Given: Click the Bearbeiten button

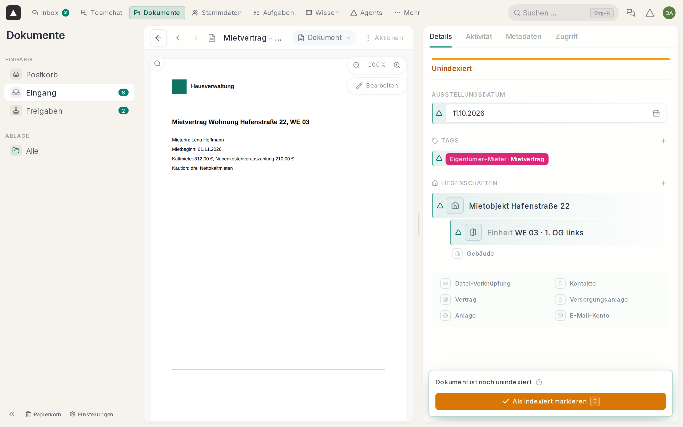Looking at the screenshot, I should click(376, 86).
